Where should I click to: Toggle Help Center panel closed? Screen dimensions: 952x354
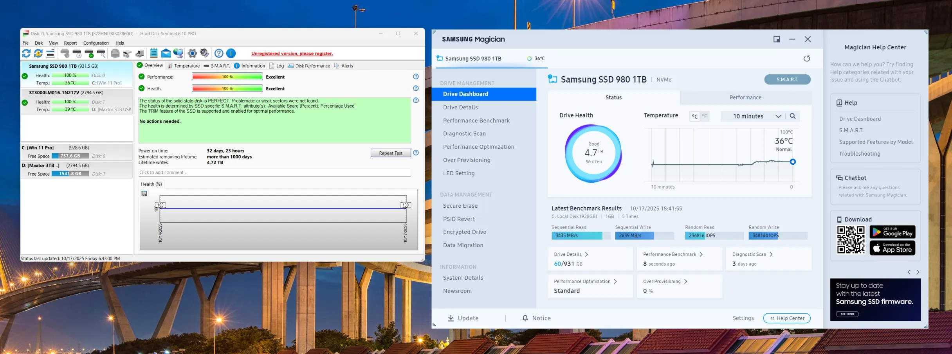pos(786,318)
